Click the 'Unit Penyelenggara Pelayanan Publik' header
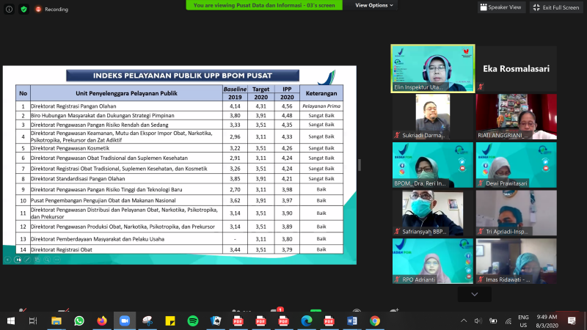 click(126, 93)
